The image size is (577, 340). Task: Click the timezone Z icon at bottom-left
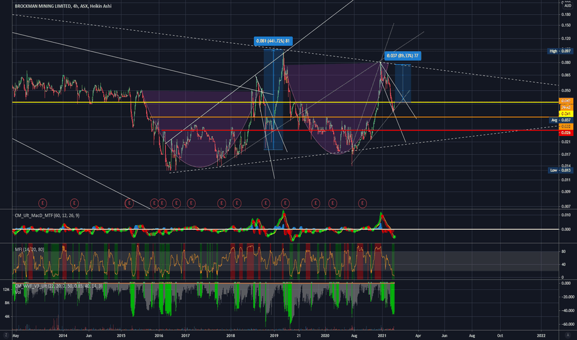point(6,335)
